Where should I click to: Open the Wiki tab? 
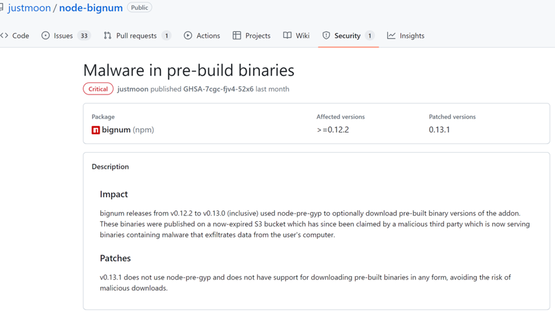[x=303, y=36]
